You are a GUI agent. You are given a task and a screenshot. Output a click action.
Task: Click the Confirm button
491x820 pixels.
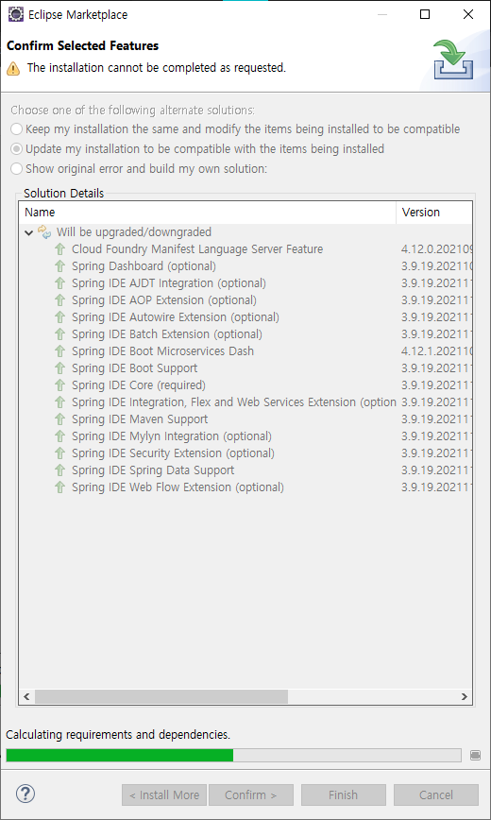pos(251,794)
